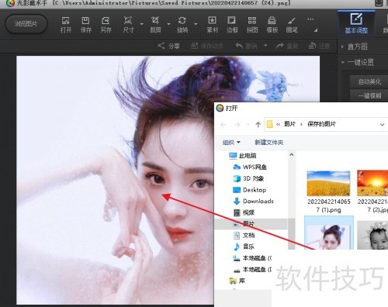Select the 裁剪 crop tool

pyautogui.click(x=155, y=25)
